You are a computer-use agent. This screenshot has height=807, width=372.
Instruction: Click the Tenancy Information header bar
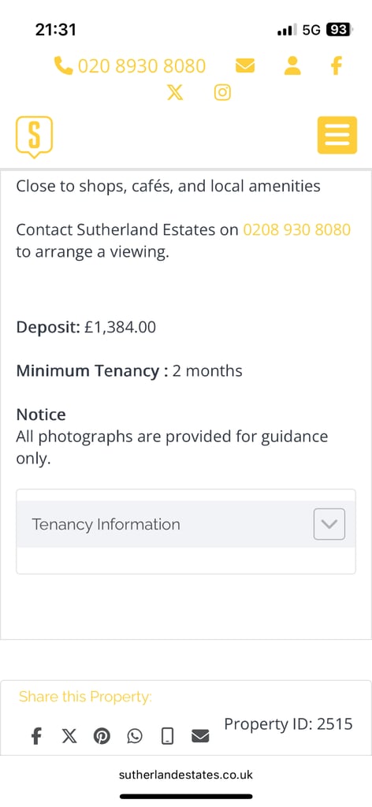click(x=186, y=524)
